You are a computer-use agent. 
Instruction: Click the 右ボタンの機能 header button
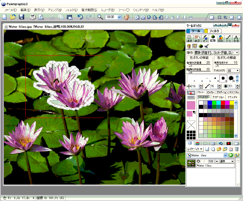[226, 58]
